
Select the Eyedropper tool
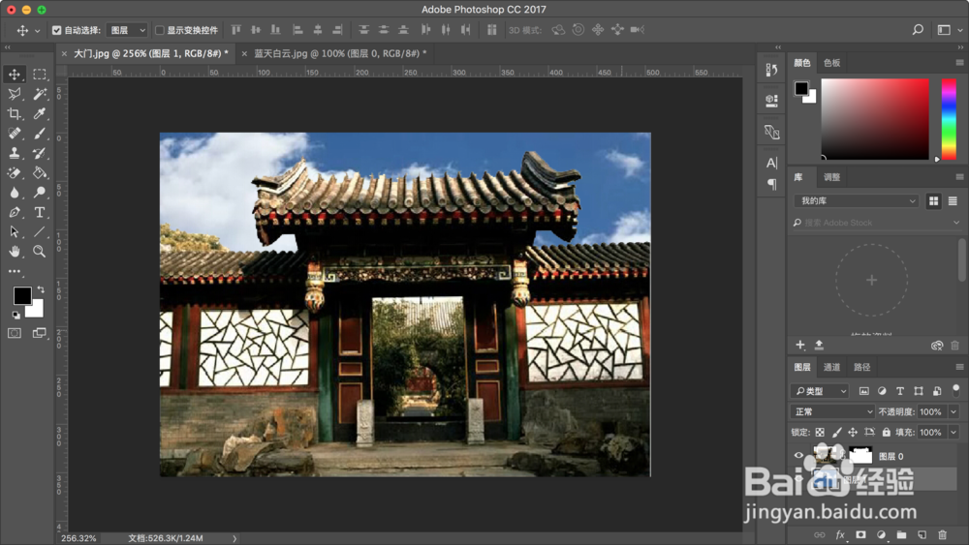40,113
